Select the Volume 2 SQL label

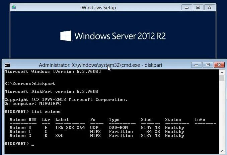pyautogui.click(x=59, y=136)
